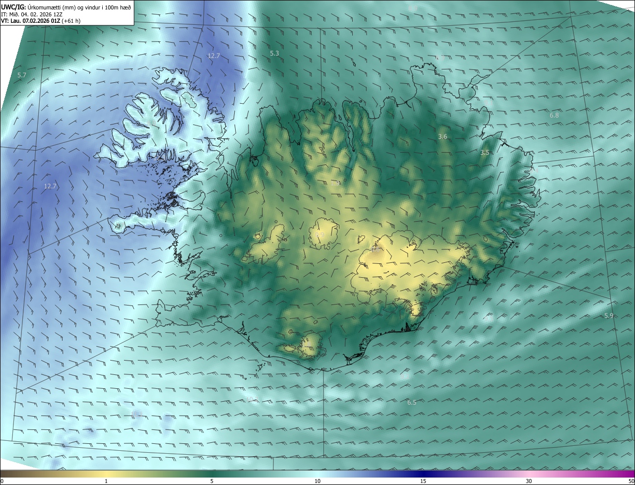Click the valid time 'VT: Lau. 07.02.2026 01Z (+61 h)'
This screenshot has height=485, width=635.
(41, 21)
